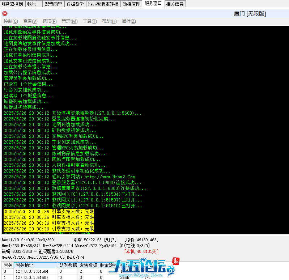289x280 pixels.
Task: Click the red 本机:40.0101天 status text
Action: click(141, 251)
